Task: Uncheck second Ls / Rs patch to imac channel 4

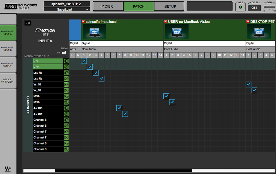Action: pyautogui.click(x=102, y=79)
